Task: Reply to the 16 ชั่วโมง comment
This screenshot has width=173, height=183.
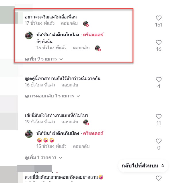Action: 70,85
